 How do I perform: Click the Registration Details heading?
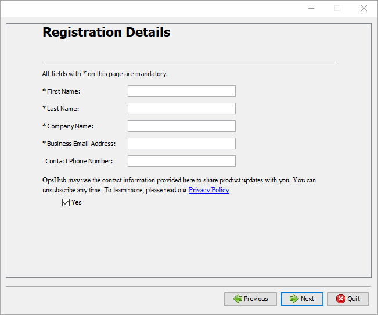click(106, 32)
